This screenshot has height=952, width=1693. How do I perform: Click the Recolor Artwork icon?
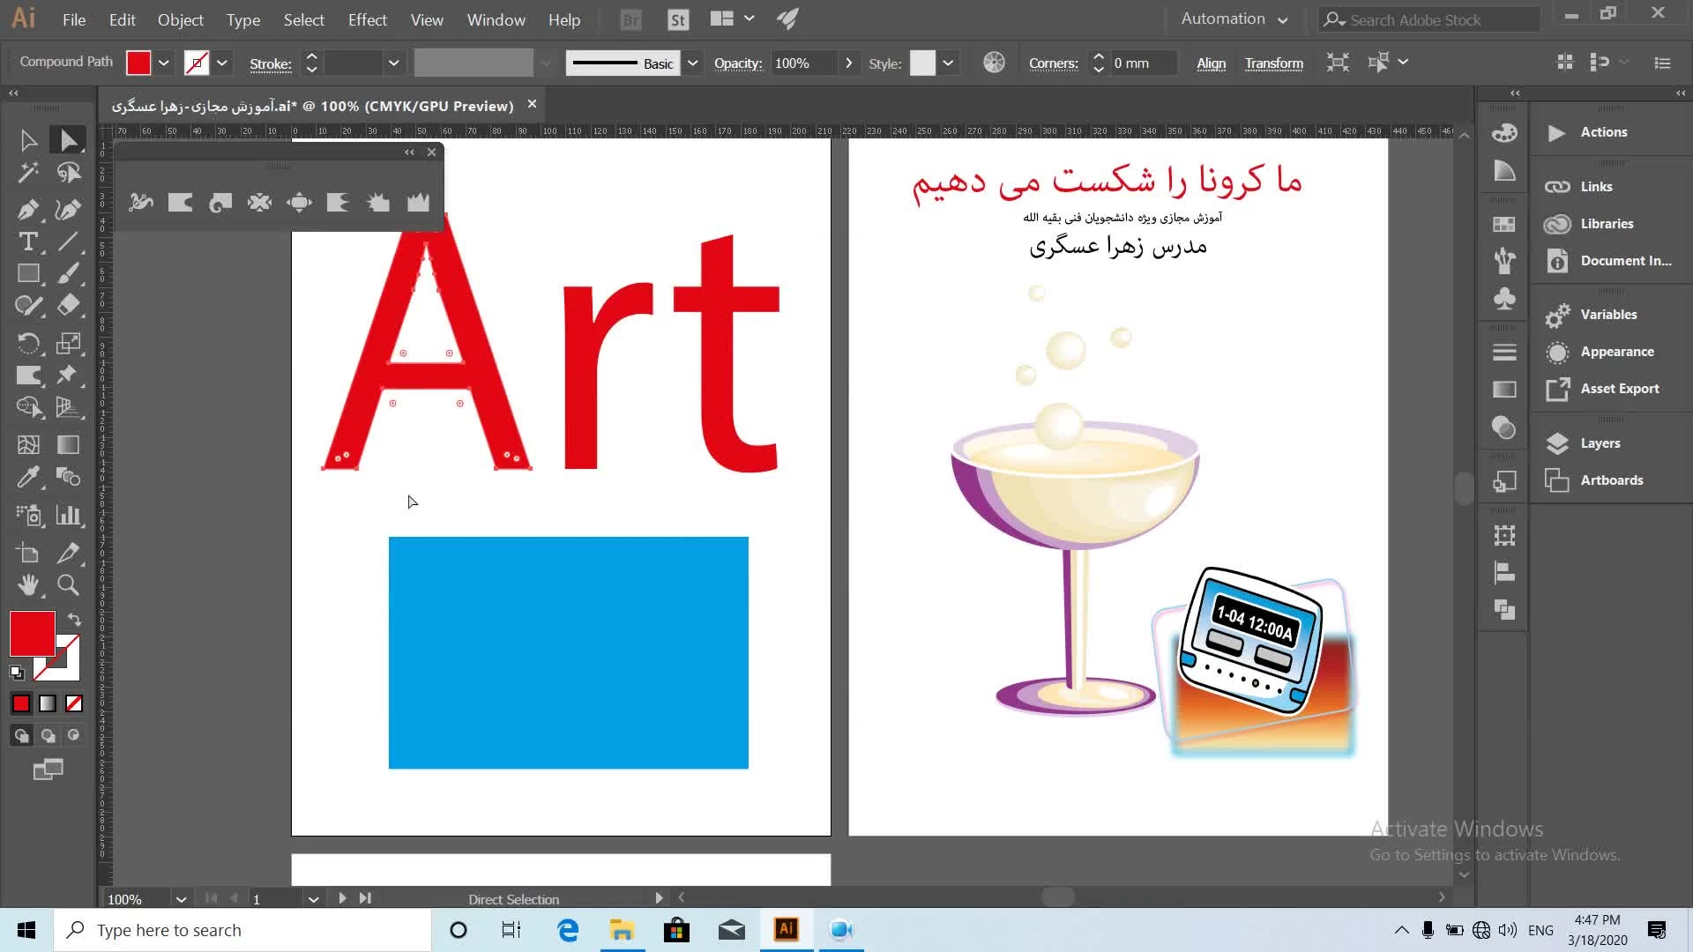(994, 63)
